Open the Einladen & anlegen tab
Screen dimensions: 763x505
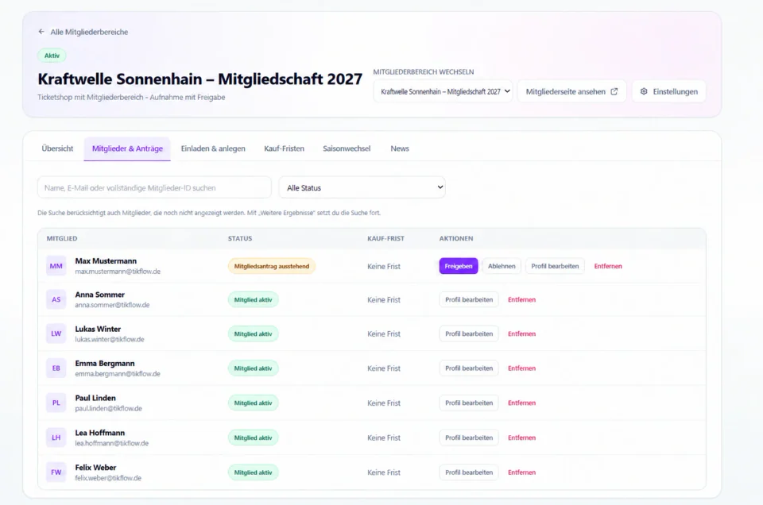pyautogui.click(x=213, y=148)
